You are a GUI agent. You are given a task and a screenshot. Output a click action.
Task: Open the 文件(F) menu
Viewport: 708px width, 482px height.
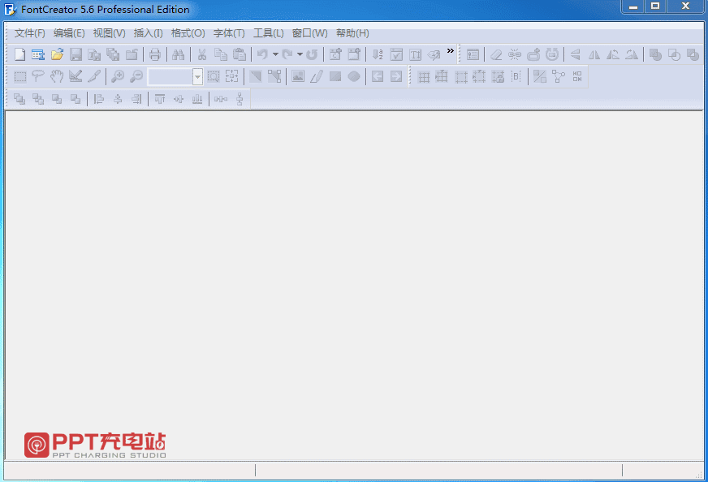[x=29, y=33]
